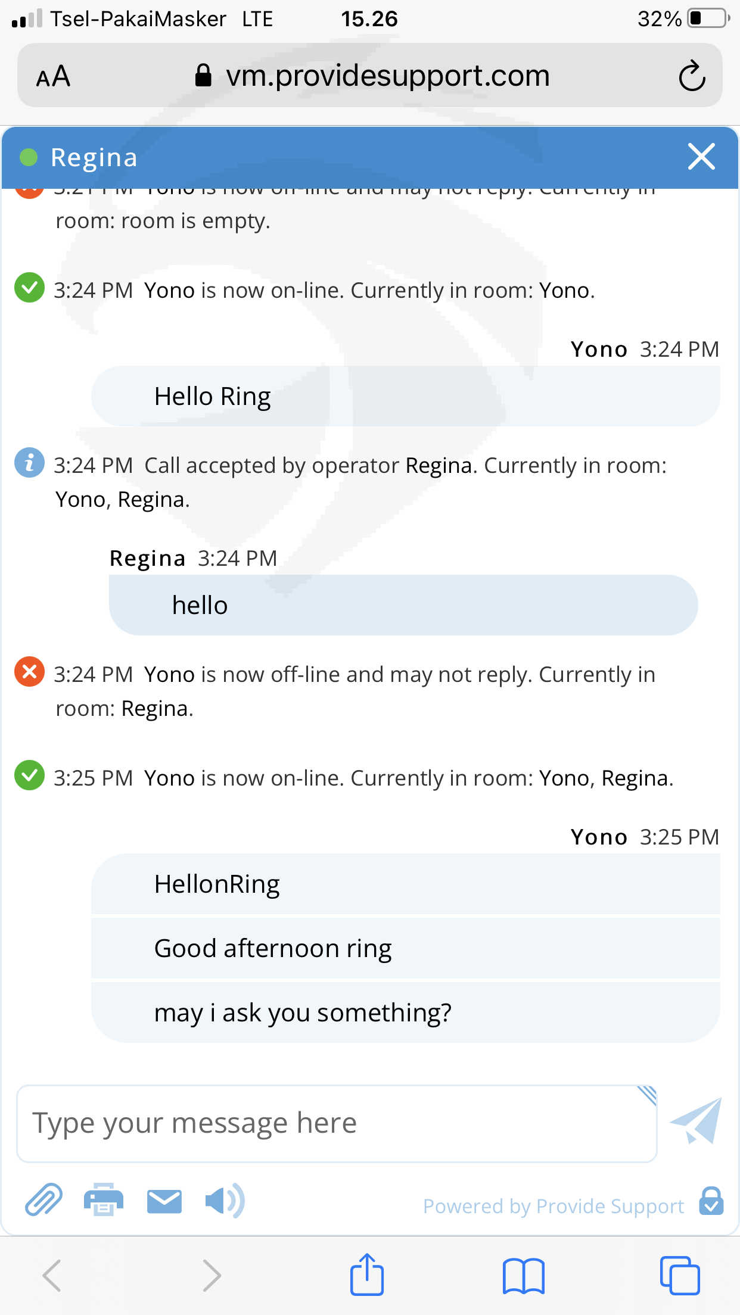Open the Powered by Provide Support link

[554, 1206]
